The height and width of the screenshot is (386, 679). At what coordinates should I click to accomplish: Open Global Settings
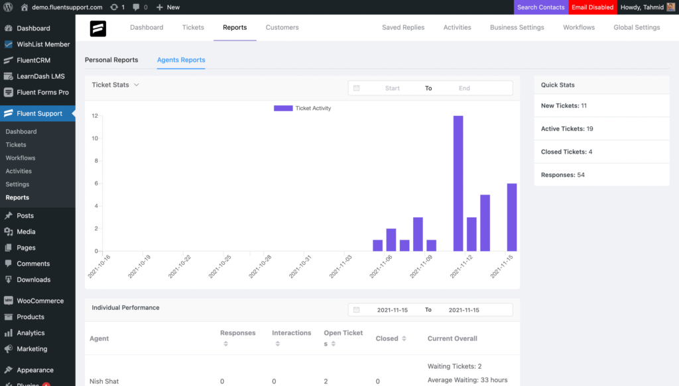click(x=637, y=27)
